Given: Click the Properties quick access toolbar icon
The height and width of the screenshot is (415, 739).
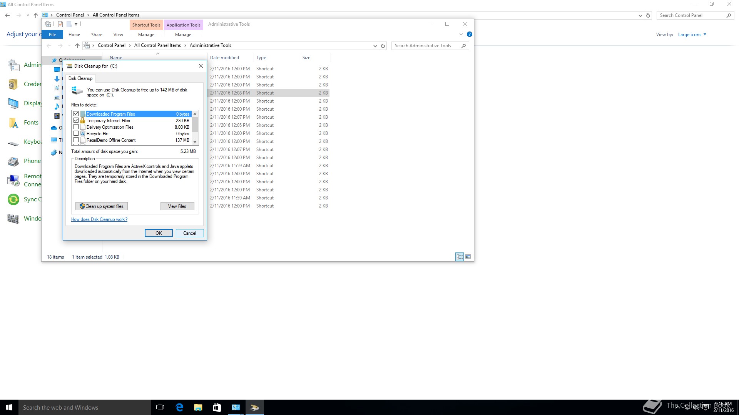Looking at the screenshot, I should [60, 24].
